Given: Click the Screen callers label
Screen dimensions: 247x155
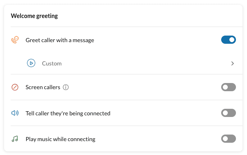Looking at the screenshot, I should [x=43, y=87].
